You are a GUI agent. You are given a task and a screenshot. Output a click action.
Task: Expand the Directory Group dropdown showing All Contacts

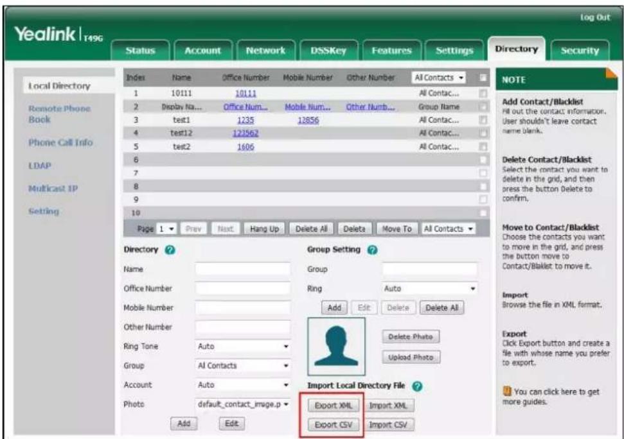pyautogui.click(x=242, y=365)
